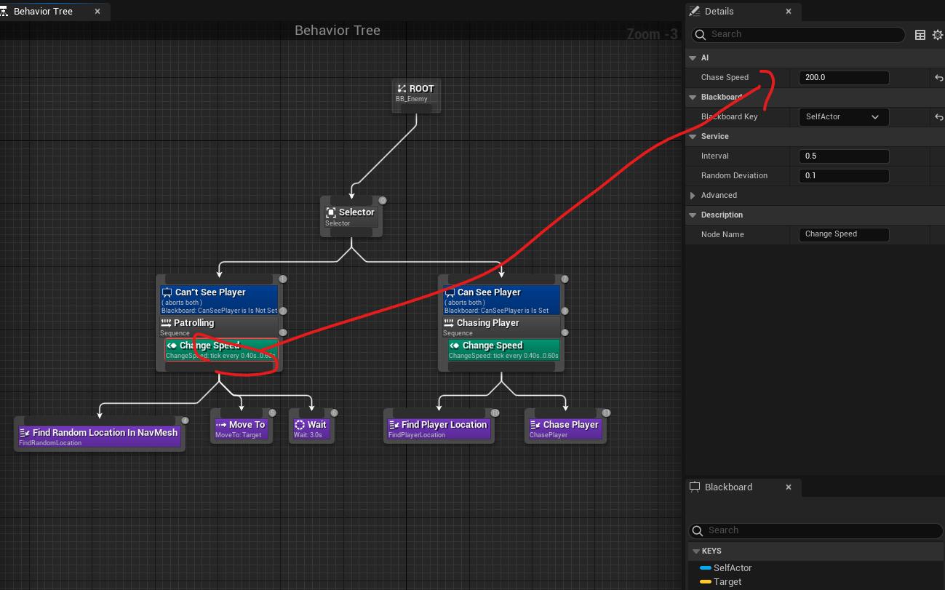This screenshot has width=945, height=590.
Task: Edit the Chase Speed value field
Action: 844,78
